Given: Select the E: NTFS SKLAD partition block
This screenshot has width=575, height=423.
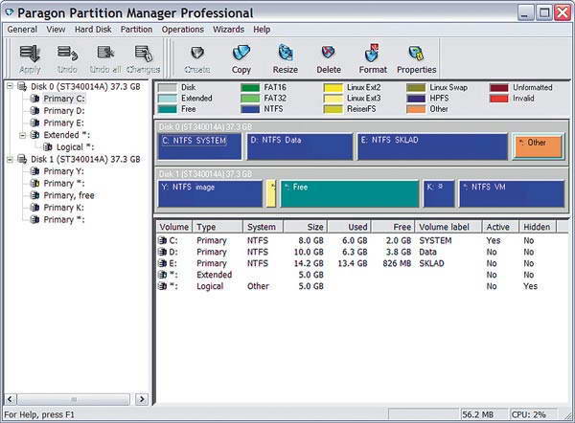Looking at the screenshot, I should pos(433,146).
